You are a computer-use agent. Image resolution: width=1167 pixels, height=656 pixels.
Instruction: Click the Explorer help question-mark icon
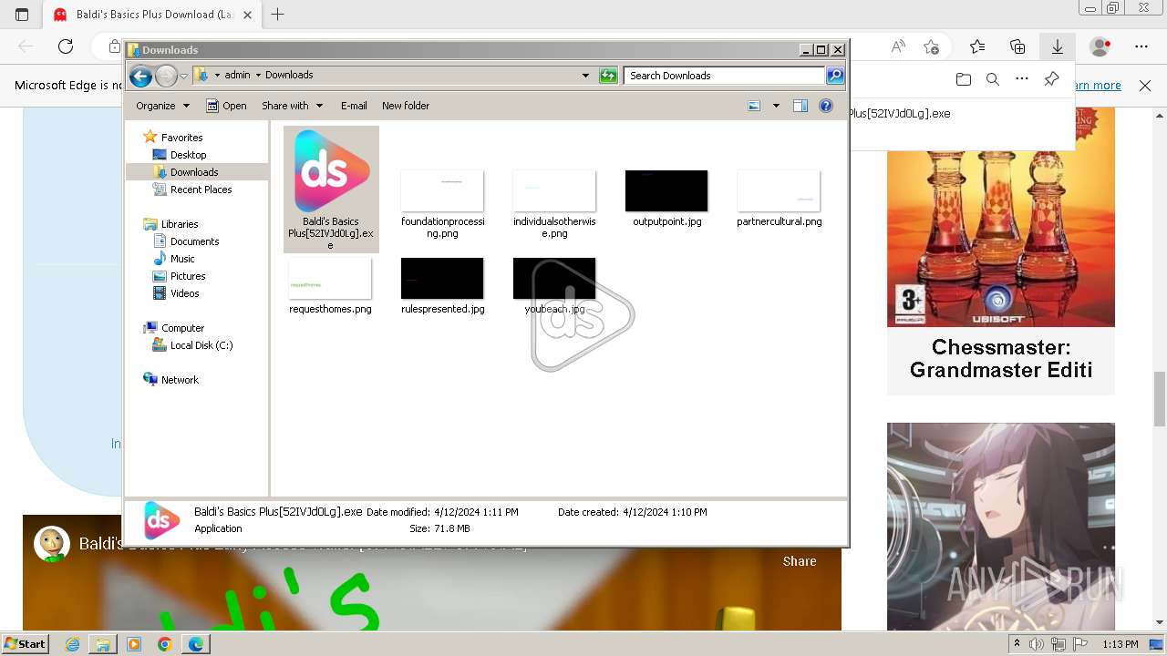tap(826, 106)
